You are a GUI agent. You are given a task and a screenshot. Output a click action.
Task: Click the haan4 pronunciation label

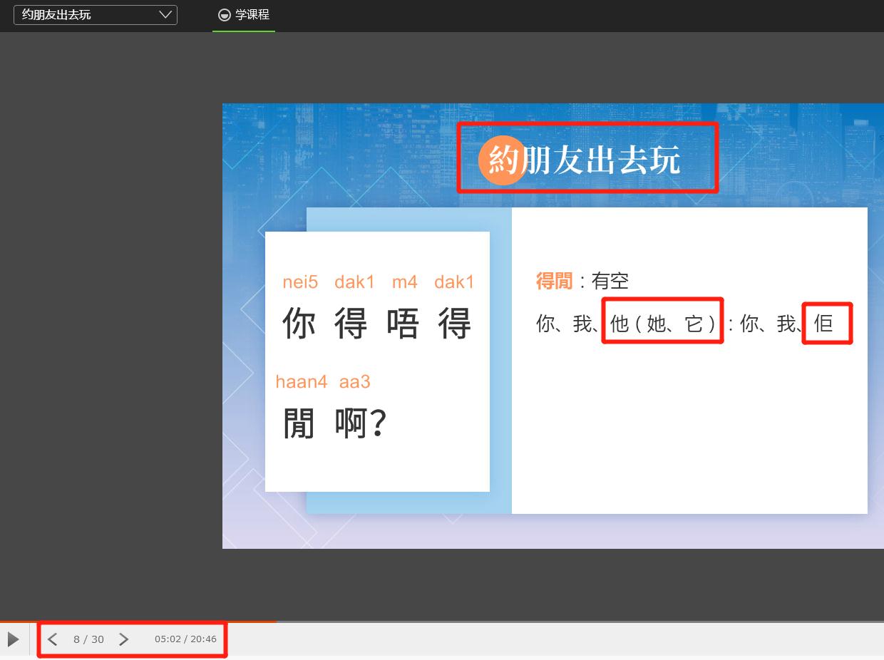click(x=301, y=382)
